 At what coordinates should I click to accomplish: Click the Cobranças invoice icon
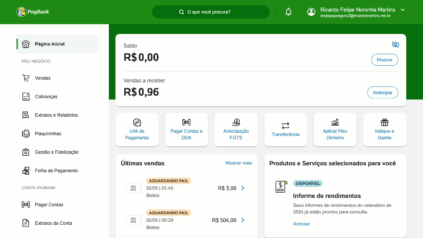point(26,97)
